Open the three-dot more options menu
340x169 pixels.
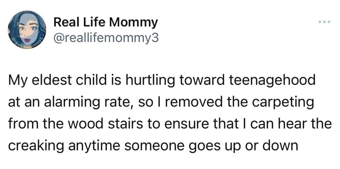click(x=324, y=22)
